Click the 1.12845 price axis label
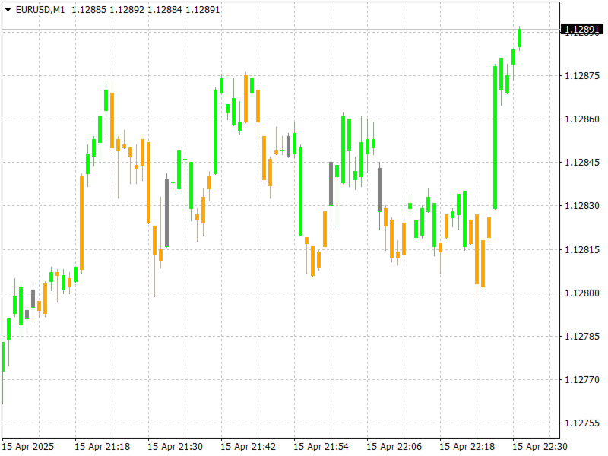The height and width of the screenshot is (456, 608). (x=581, y=163)
